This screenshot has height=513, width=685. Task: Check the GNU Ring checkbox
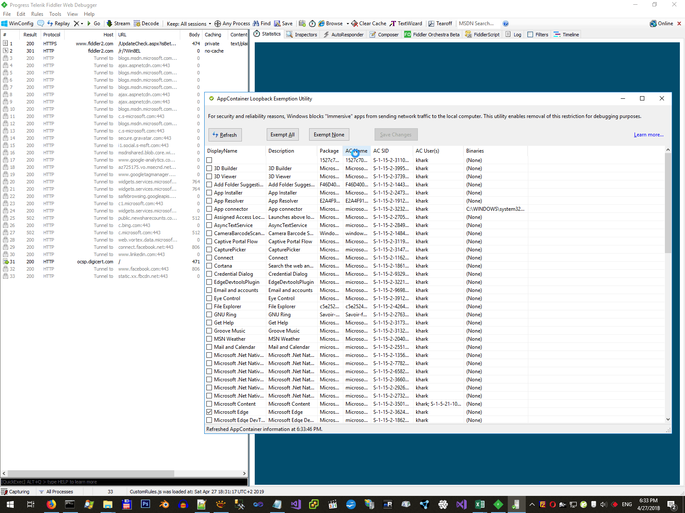[209, 315]
